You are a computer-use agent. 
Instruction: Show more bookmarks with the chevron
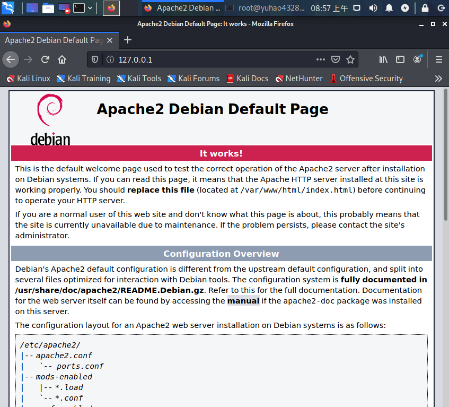[x=438, y=79]
